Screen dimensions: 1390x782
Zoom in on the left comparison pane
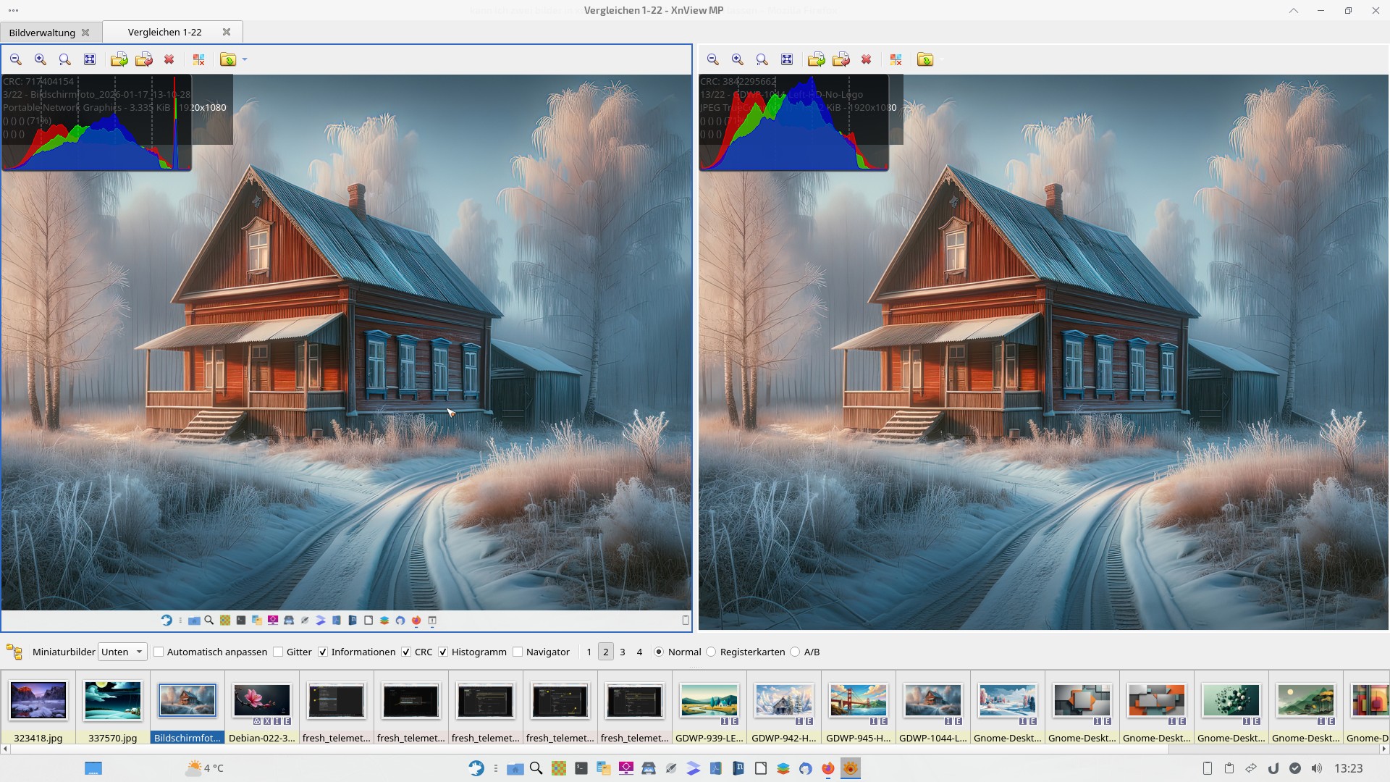point(41,59)
